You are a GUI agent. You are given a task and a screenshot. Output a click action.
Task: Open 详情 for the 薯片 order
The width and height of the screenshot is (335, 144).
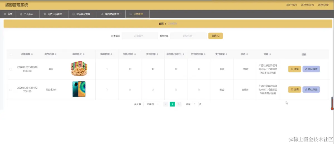(295, 69)
